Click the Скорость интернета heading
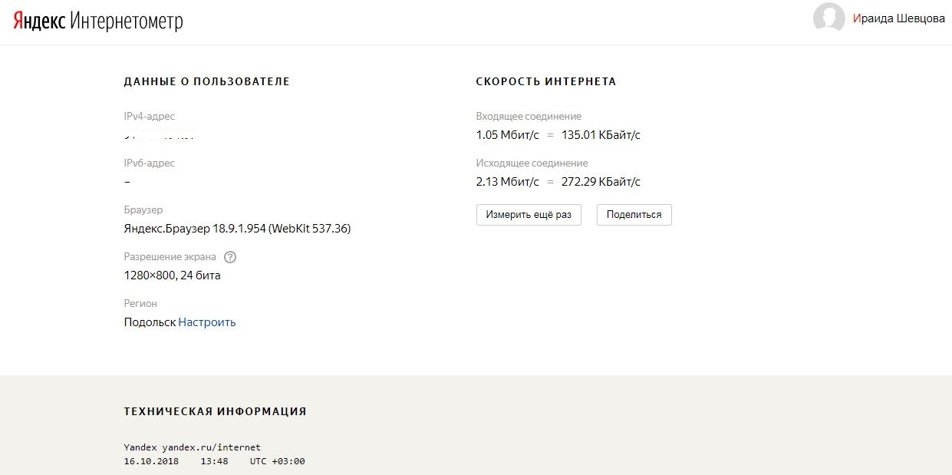 pyautogui.click(x=545, y=81)
